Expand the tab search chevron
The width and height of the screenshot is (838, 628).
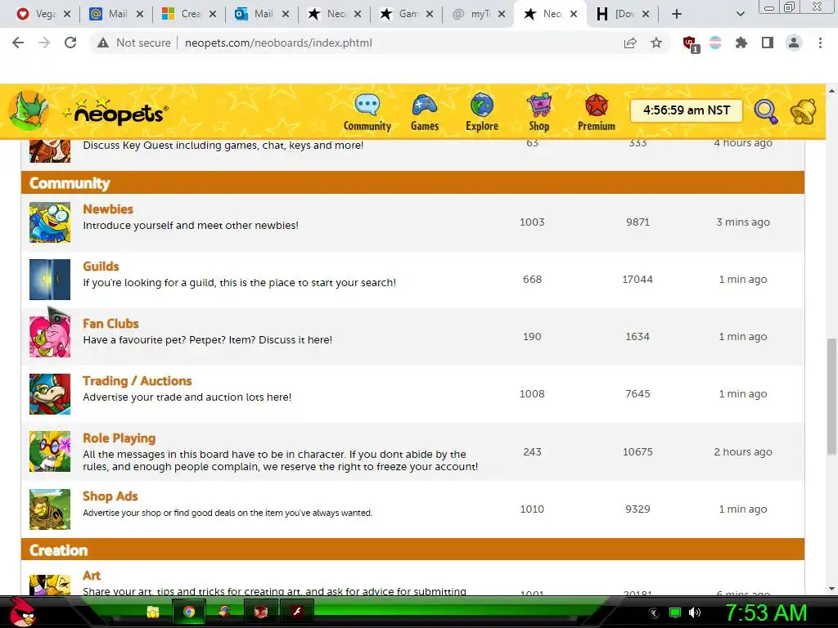[x=740, y=15]
